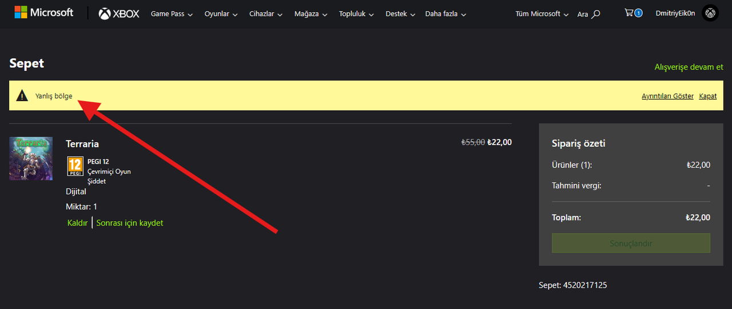Click Alışverişe devam et link
This screenshot has height=309, width=732.
[x=689, y=67]
